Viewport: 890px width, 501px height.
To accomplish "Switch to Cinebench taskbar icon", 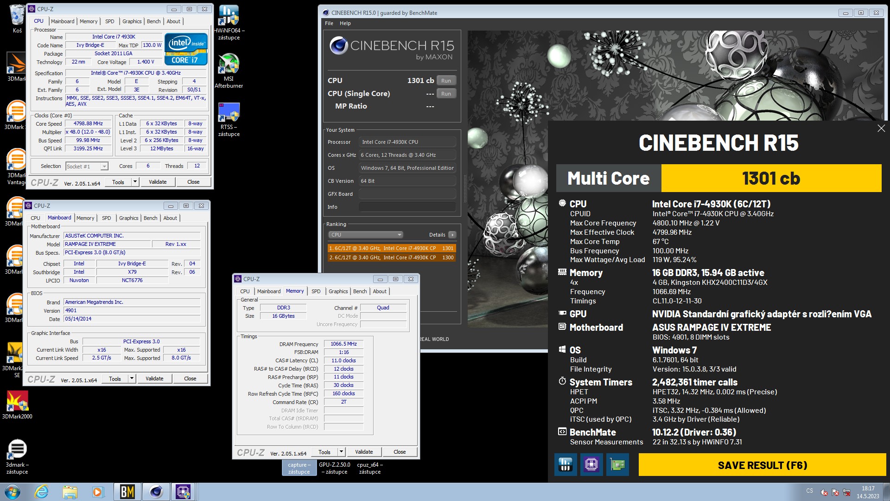I will pyautogui.click(x=156, y=492).
